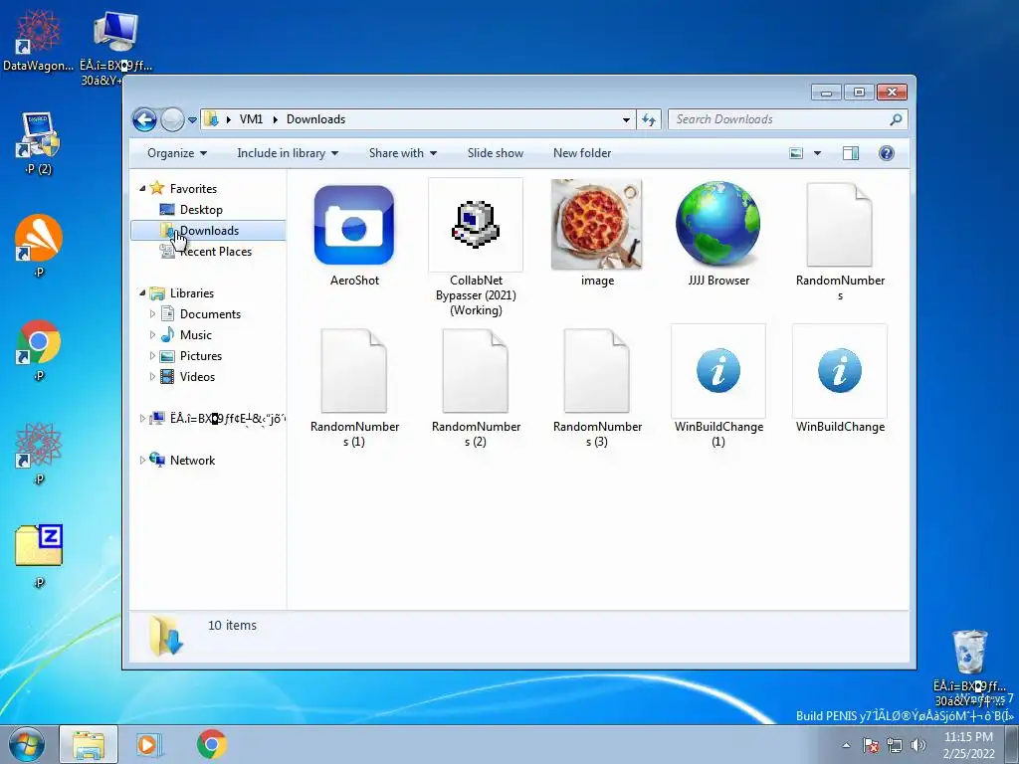The height and width of the screenshot is (764, 1019).
Task: Click the Change your view icon
Action: point(796,153)
